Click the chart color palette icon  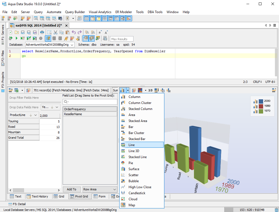click(140, 90)
